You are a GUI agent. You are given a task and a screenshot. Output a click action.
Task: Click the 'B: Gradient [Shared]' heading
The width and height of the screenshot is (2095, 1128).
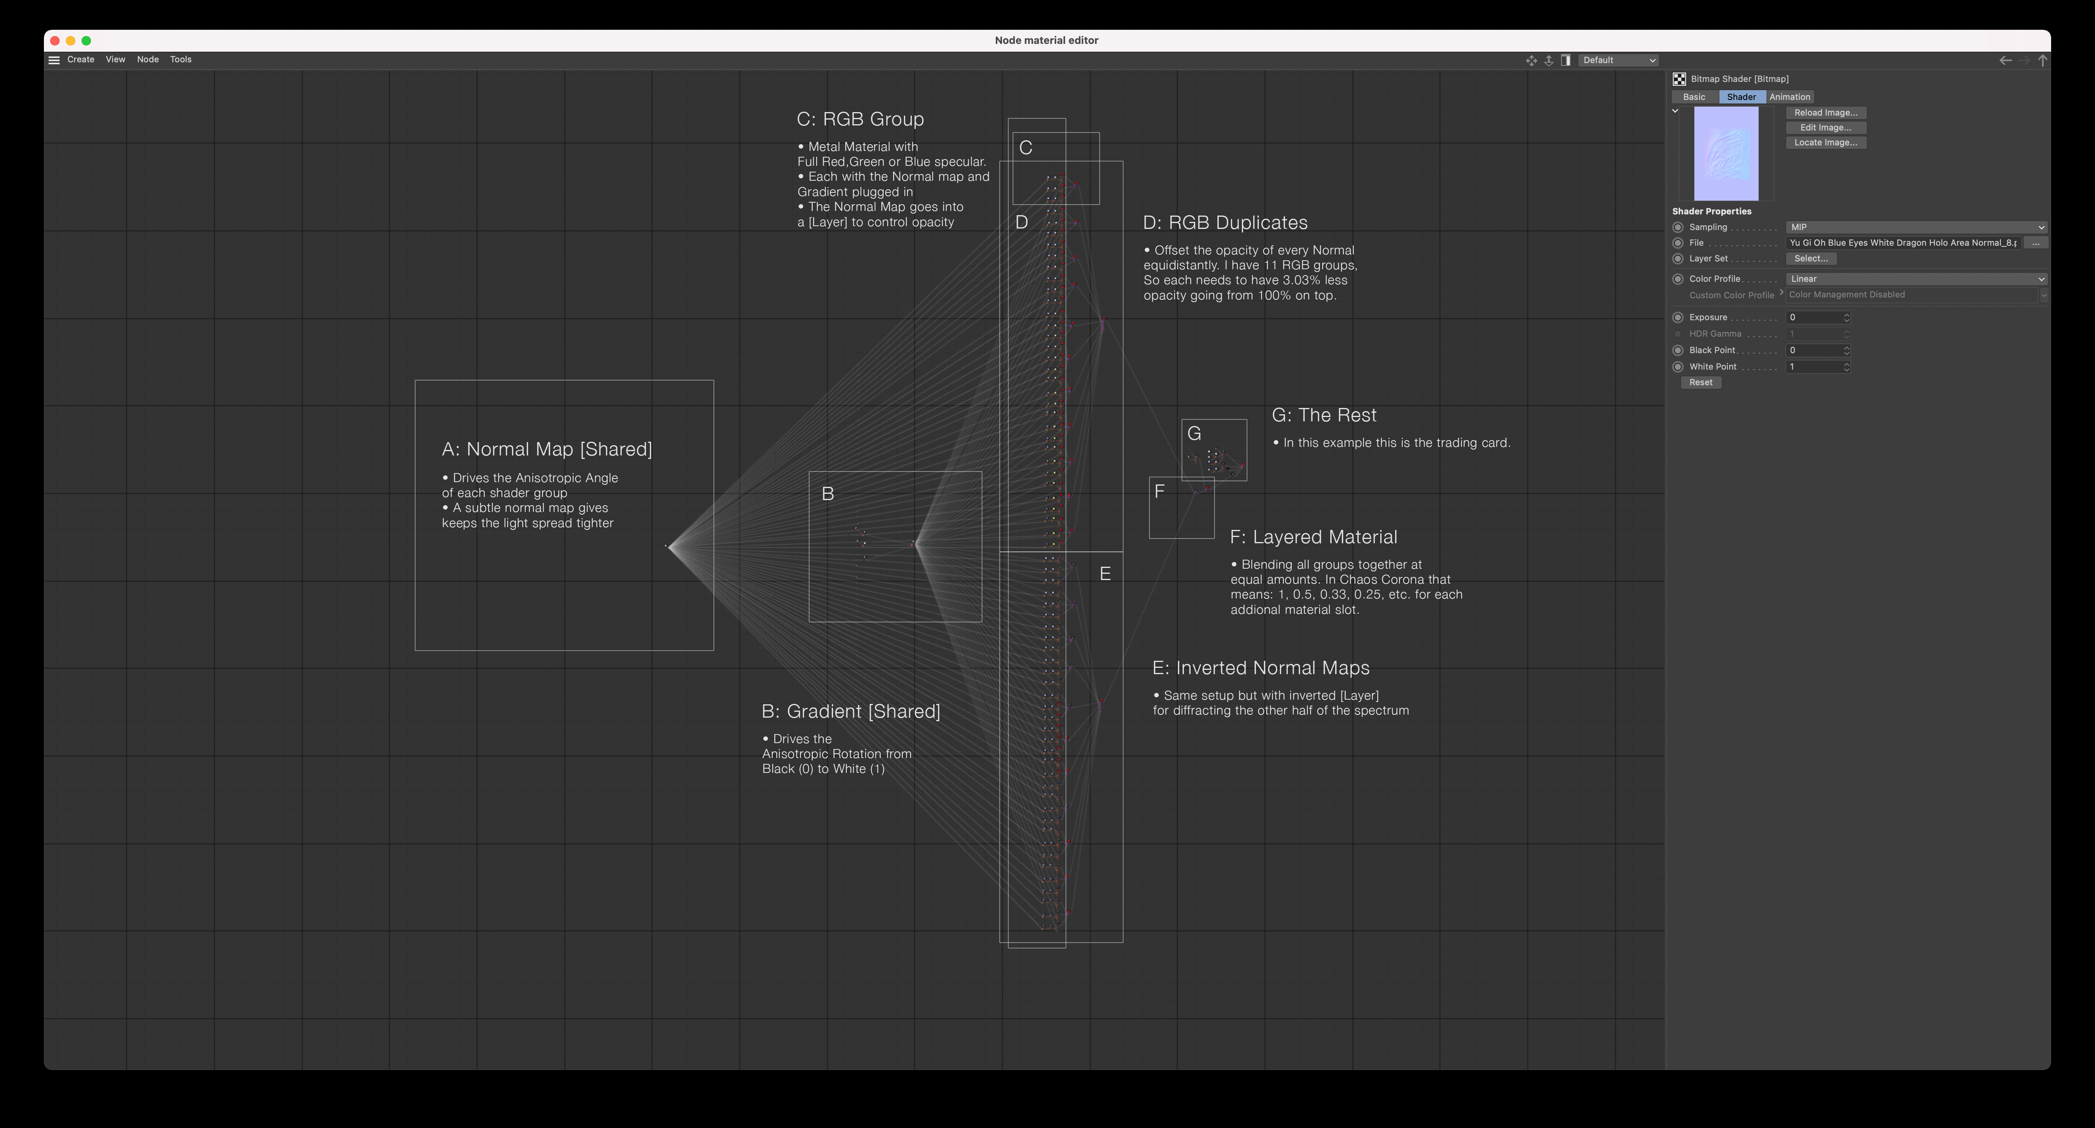coord(851,711)
